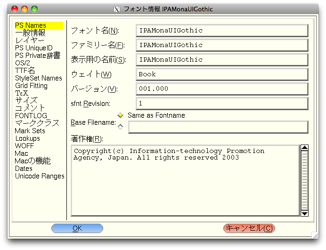Screen dimensions: 326x250
Task: Open the TTF名 section
Action: (x=25, y=71)
